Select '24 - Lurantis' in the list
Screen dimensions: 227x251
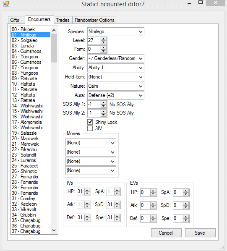[24, 160]
